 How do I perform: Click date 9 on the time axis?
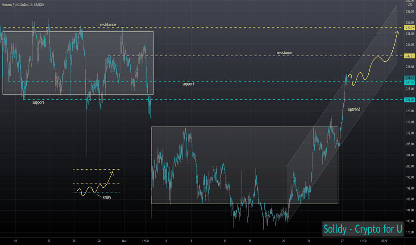coord(191,241)
